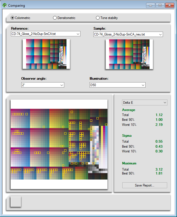Click the empty color swatch box
Screen dimensions: 177x217
tap(16, 202)
